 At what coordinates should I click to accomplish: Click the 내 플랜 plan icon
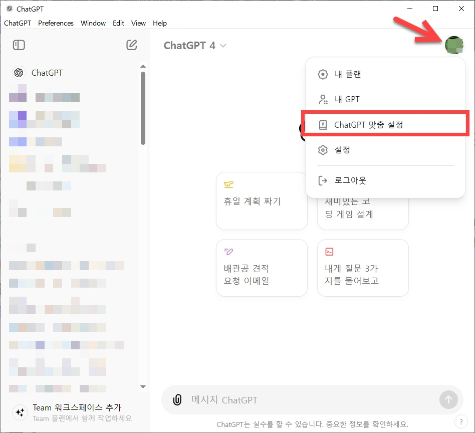coord(323,74)
